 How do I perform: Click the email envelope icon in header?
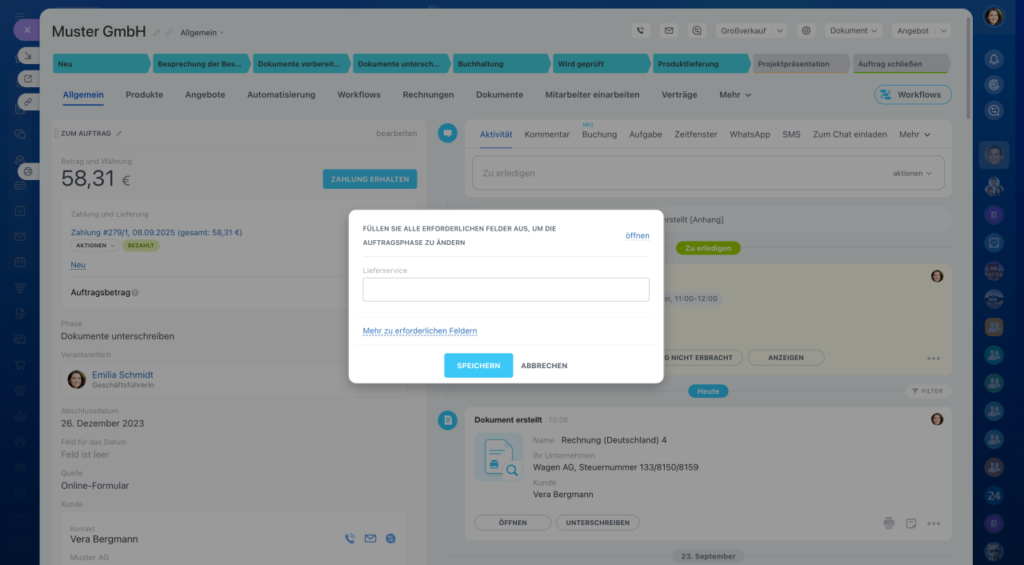[668, 30]
